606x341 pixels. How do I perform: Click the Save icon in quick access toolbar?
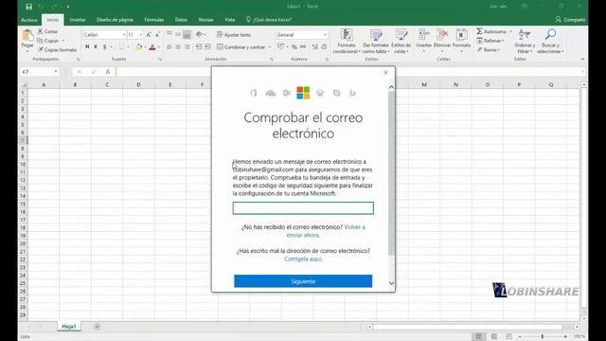29,7
